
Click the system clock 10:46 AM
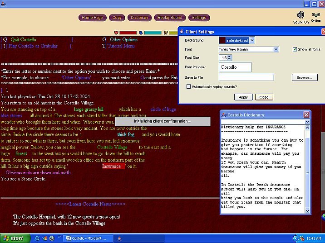[314, 238]
